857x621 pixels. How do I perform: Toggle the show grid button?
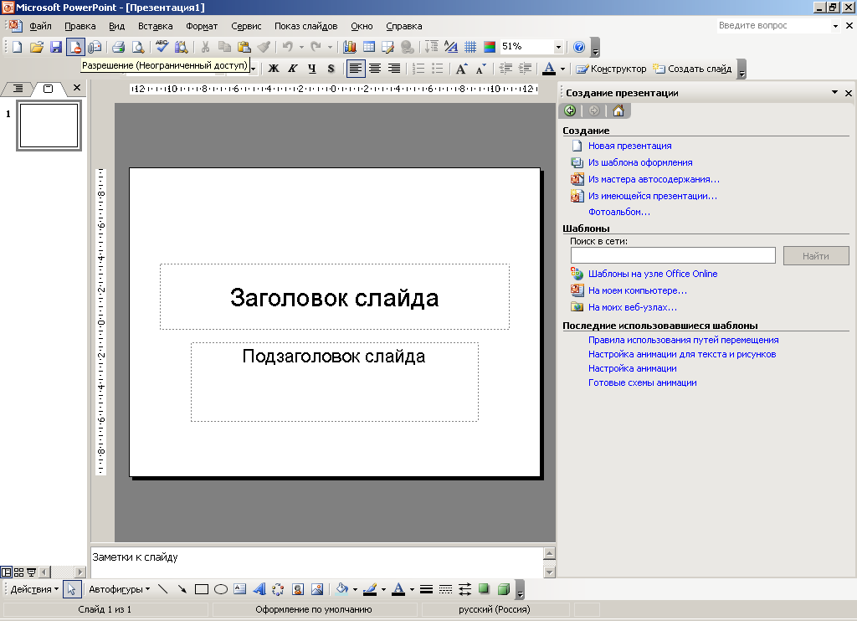[470, 47]
